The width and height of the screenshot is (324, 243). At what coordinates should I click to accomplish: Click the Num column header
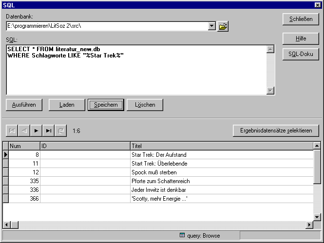[24, 146]
